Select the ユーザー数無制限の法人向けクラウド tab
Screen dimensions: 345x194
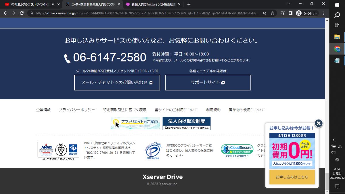tap(93, 4)
